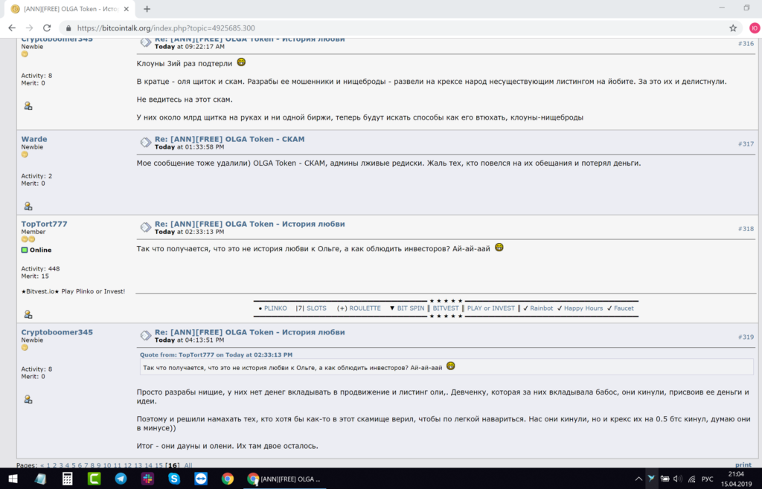The width and height of the screenshot is (762, 489).
Task: Open TeamViewer from taskbar
Action: tap(201, 479)
